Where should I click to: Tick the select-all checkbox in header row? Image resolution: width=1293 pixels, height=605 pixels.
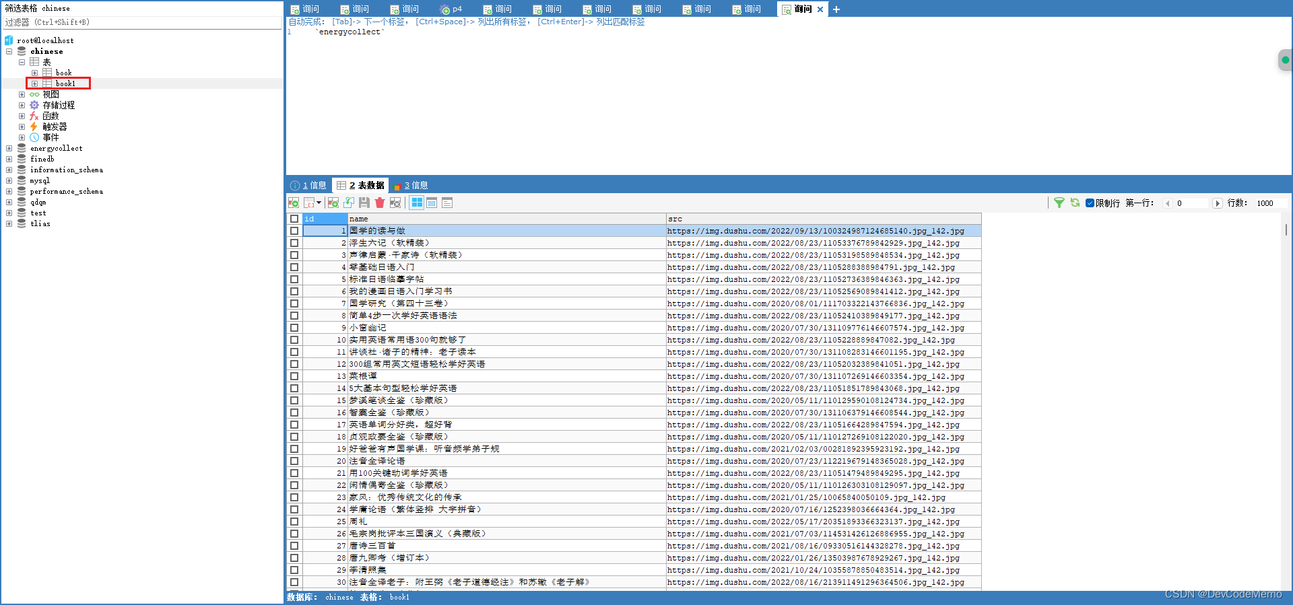tap(294, 219)
